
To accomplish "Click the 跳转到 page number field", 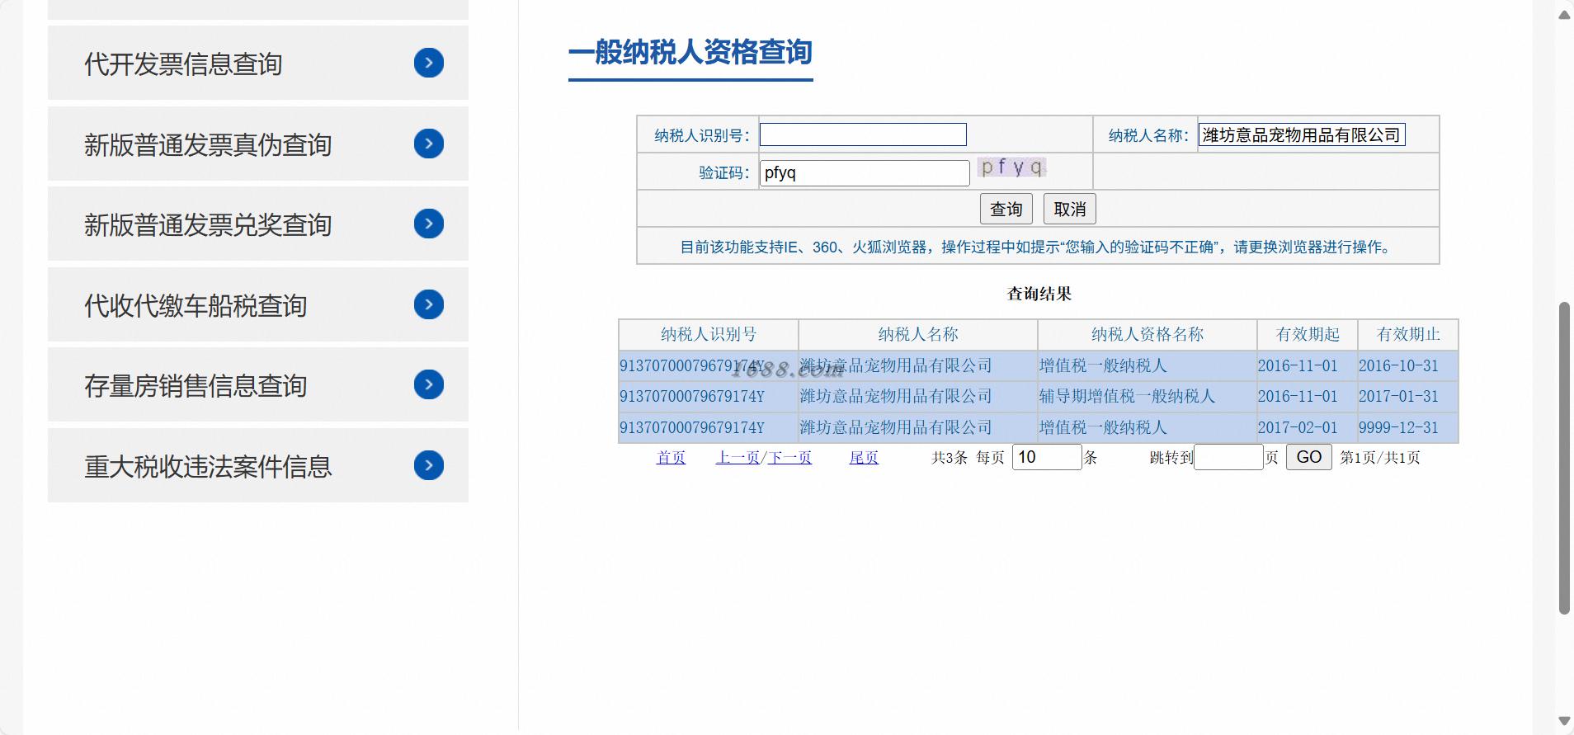I will coord(1228,457).
